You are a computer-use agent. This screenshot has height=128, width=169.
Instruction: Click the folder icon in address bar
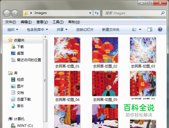[26, 13]
